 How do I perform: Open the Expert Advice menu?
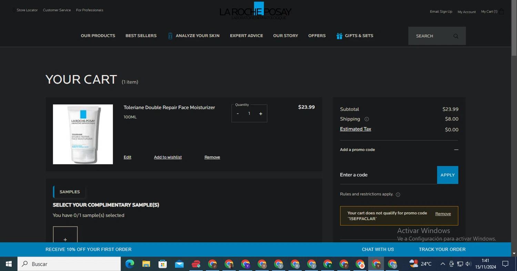(x=246, y=36)
